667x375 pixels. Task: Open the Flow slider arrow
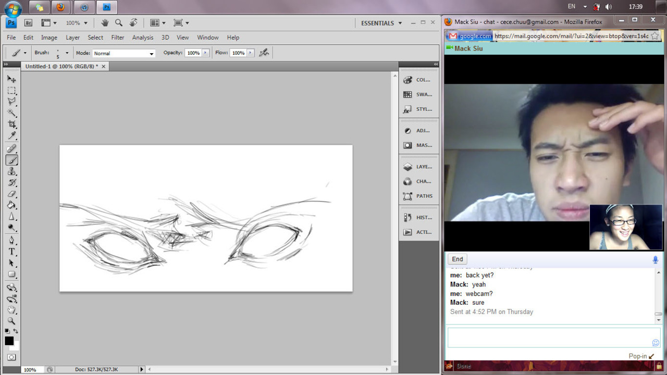pyautogui.click(x=251, y=53)
